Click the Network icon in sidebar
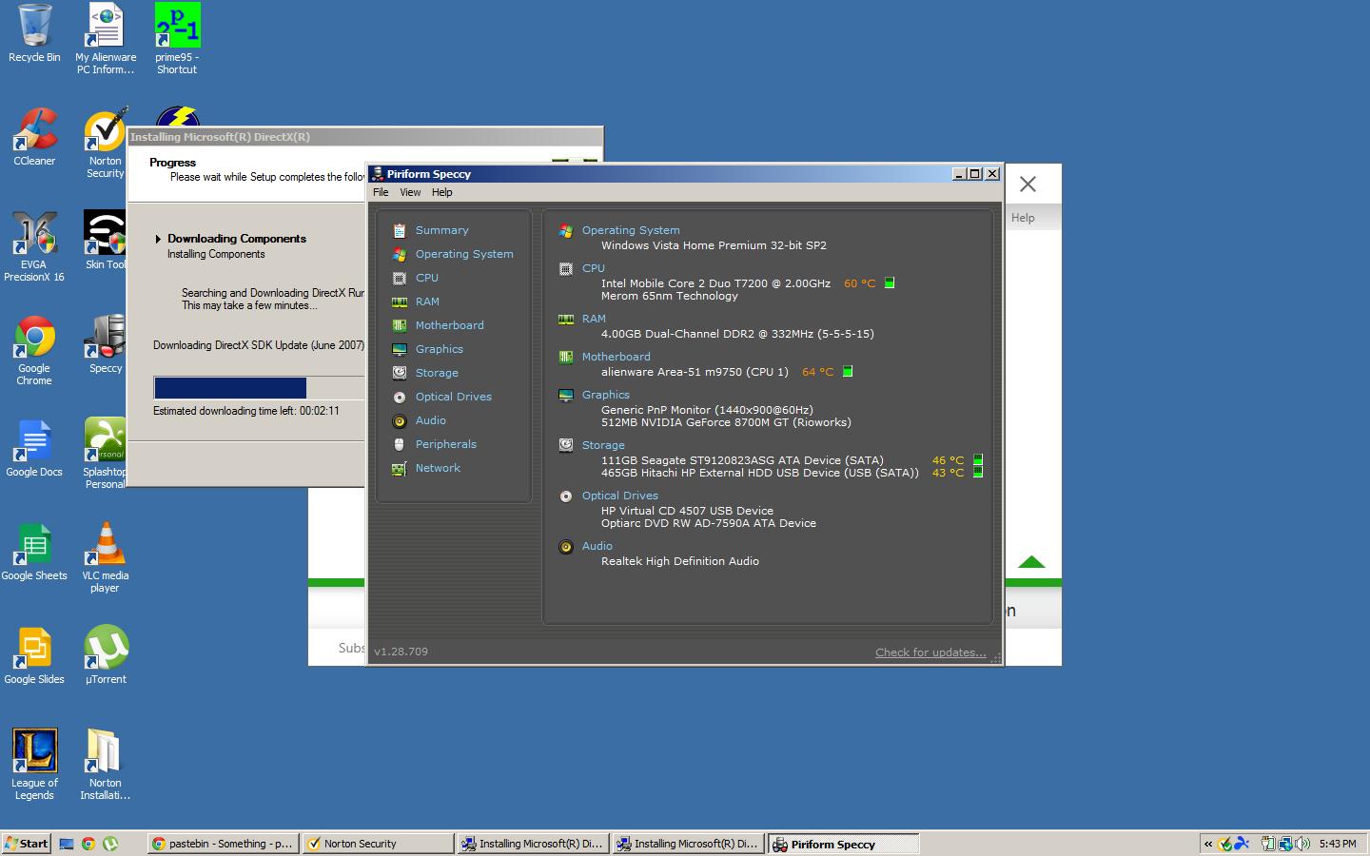1370x856 pixels. coord(400,468)
